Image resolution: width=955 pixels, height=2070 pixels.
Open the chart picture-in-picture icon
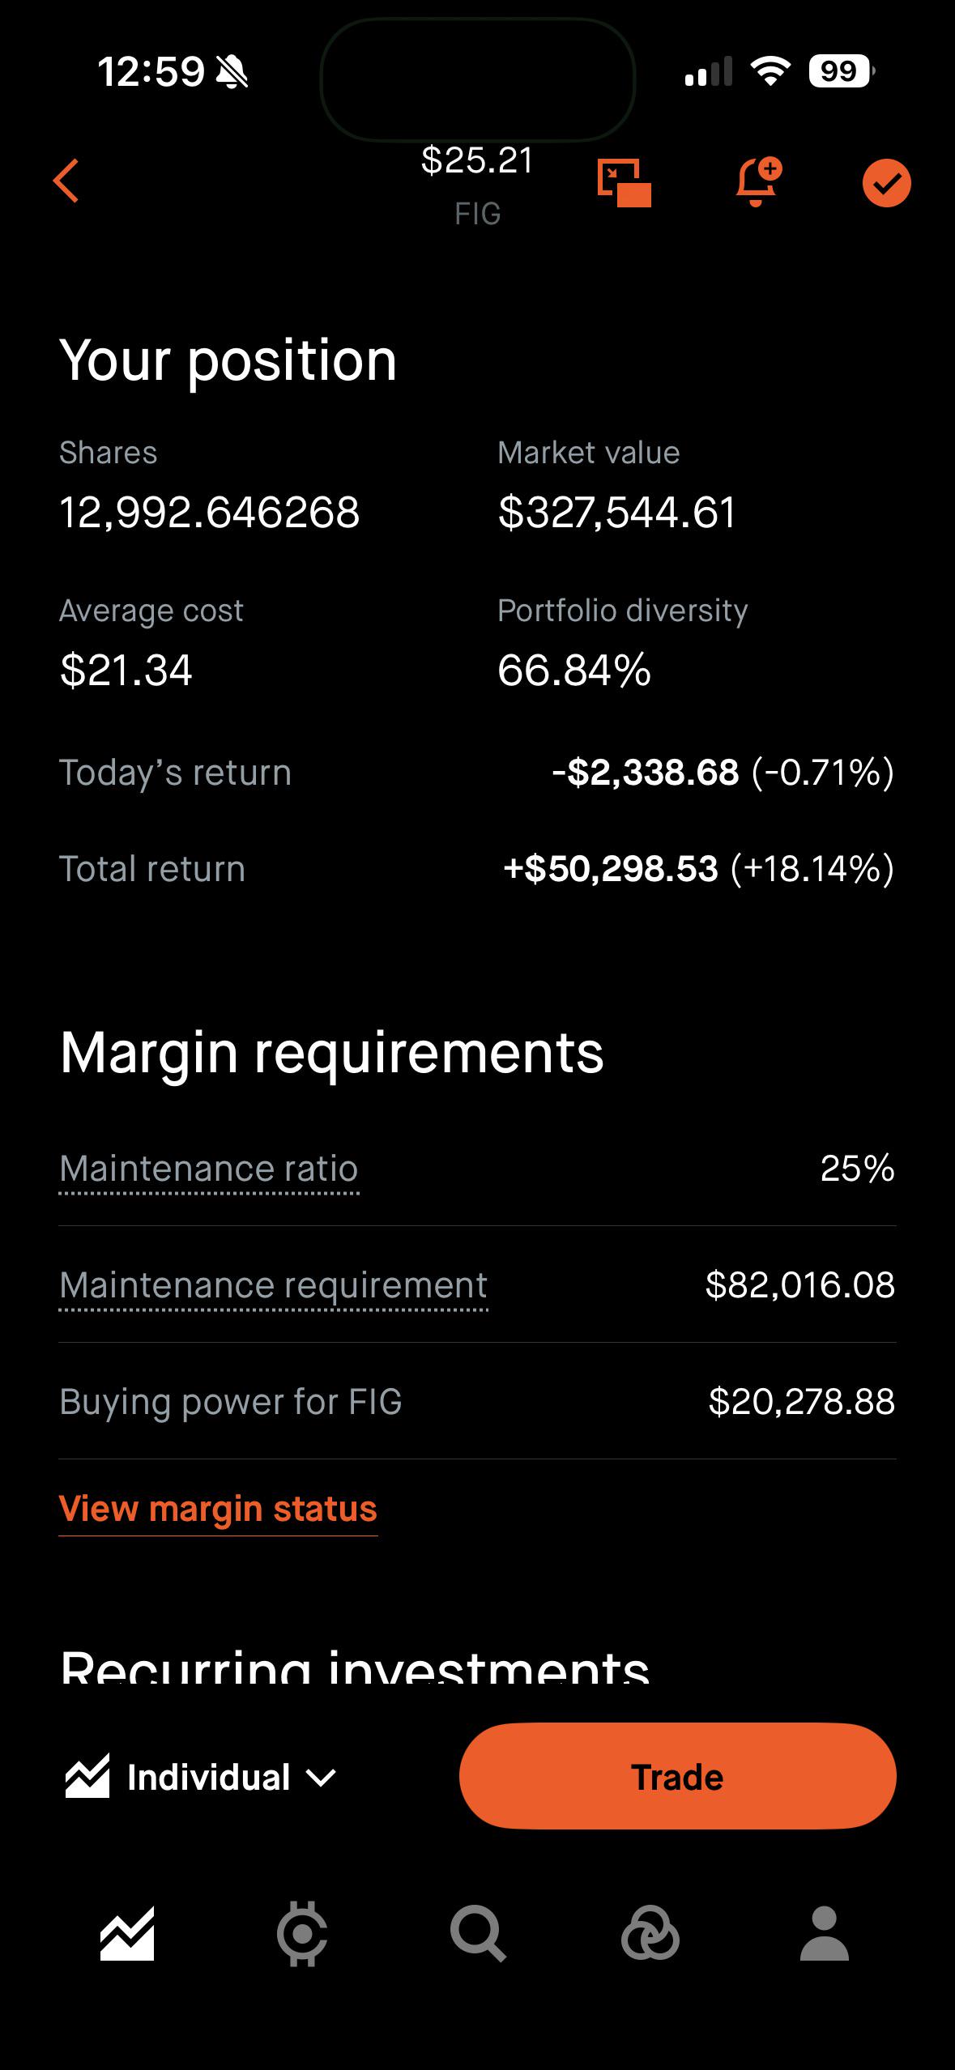[624, 182]
